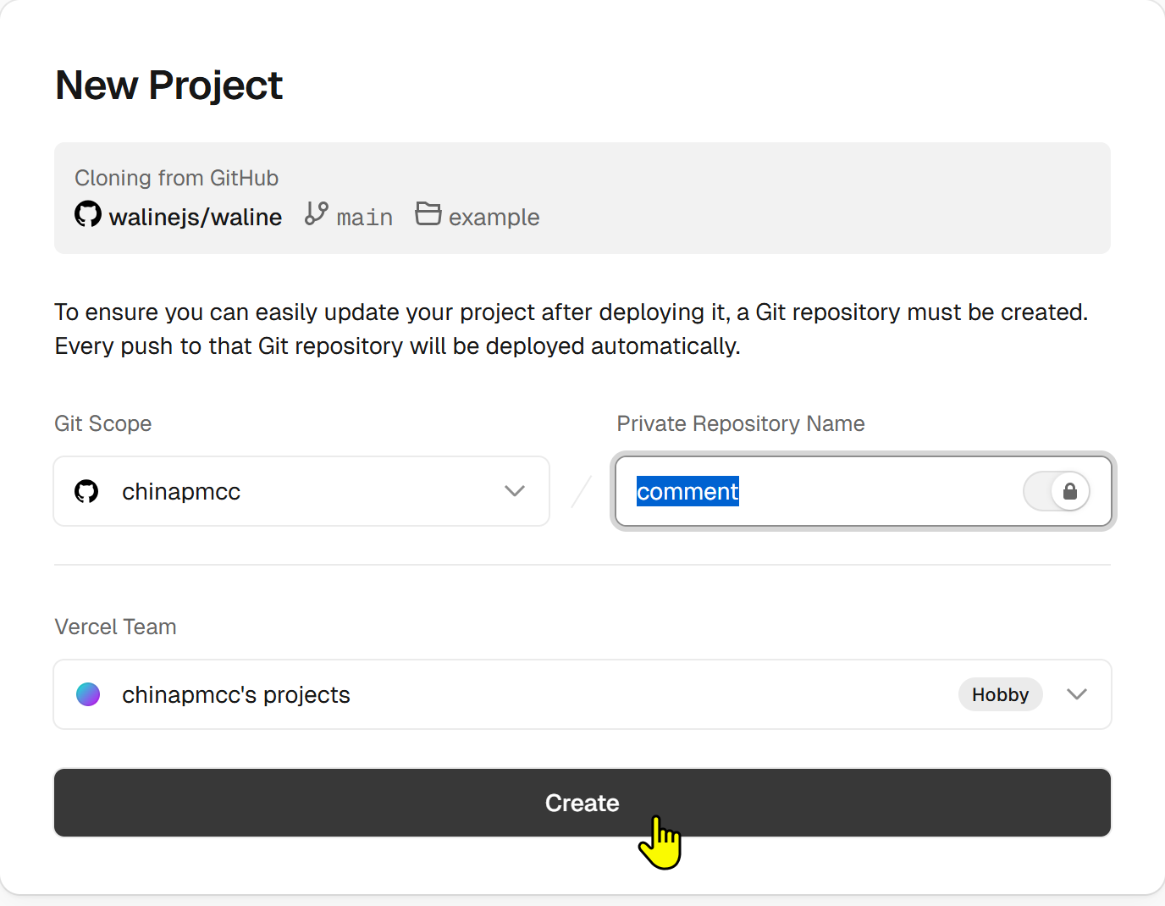Viewport: 1165px width, 906px height.
Task: Click the Git Scope label
Action: tap(103, 423)
